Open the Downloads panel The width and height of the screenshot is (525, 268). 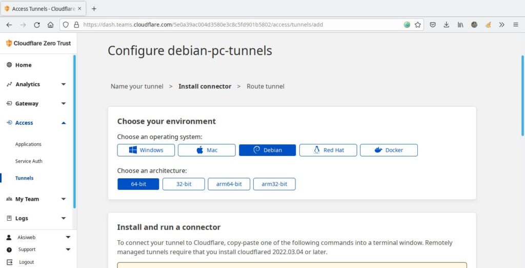pos(447,25)
